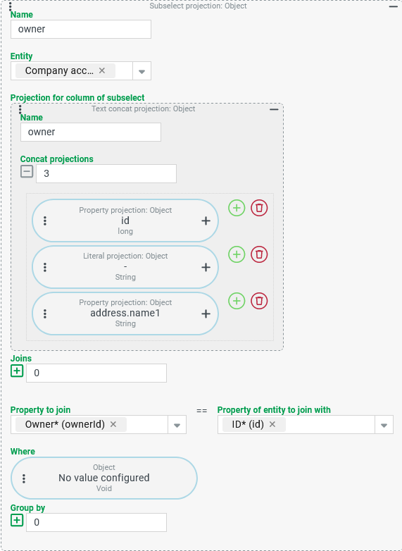This screenshot has width=402, height=551.
Task: Open the Property to join dropdown
Action: pyautogui.click(x=177, y=424)
